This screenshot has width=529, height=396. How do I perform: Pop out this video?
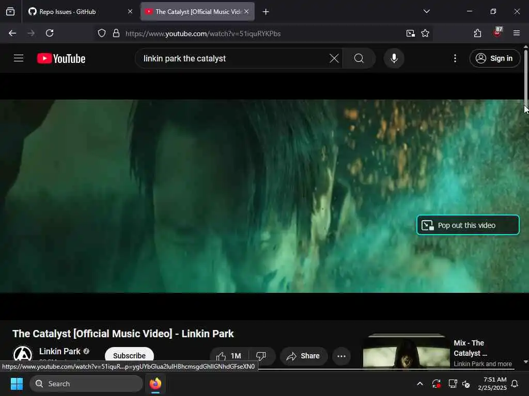click(468, 225)
